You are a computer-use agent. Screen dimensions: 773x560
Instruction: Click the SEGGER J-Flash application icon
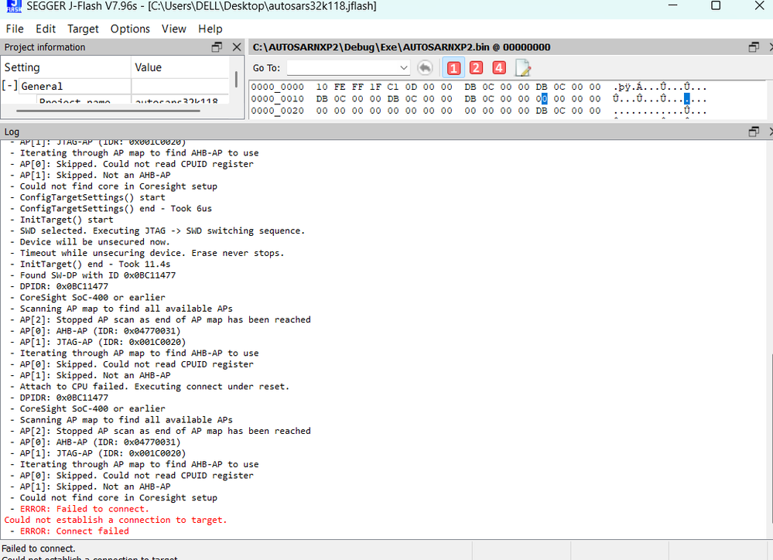click(x=14, y=6)
